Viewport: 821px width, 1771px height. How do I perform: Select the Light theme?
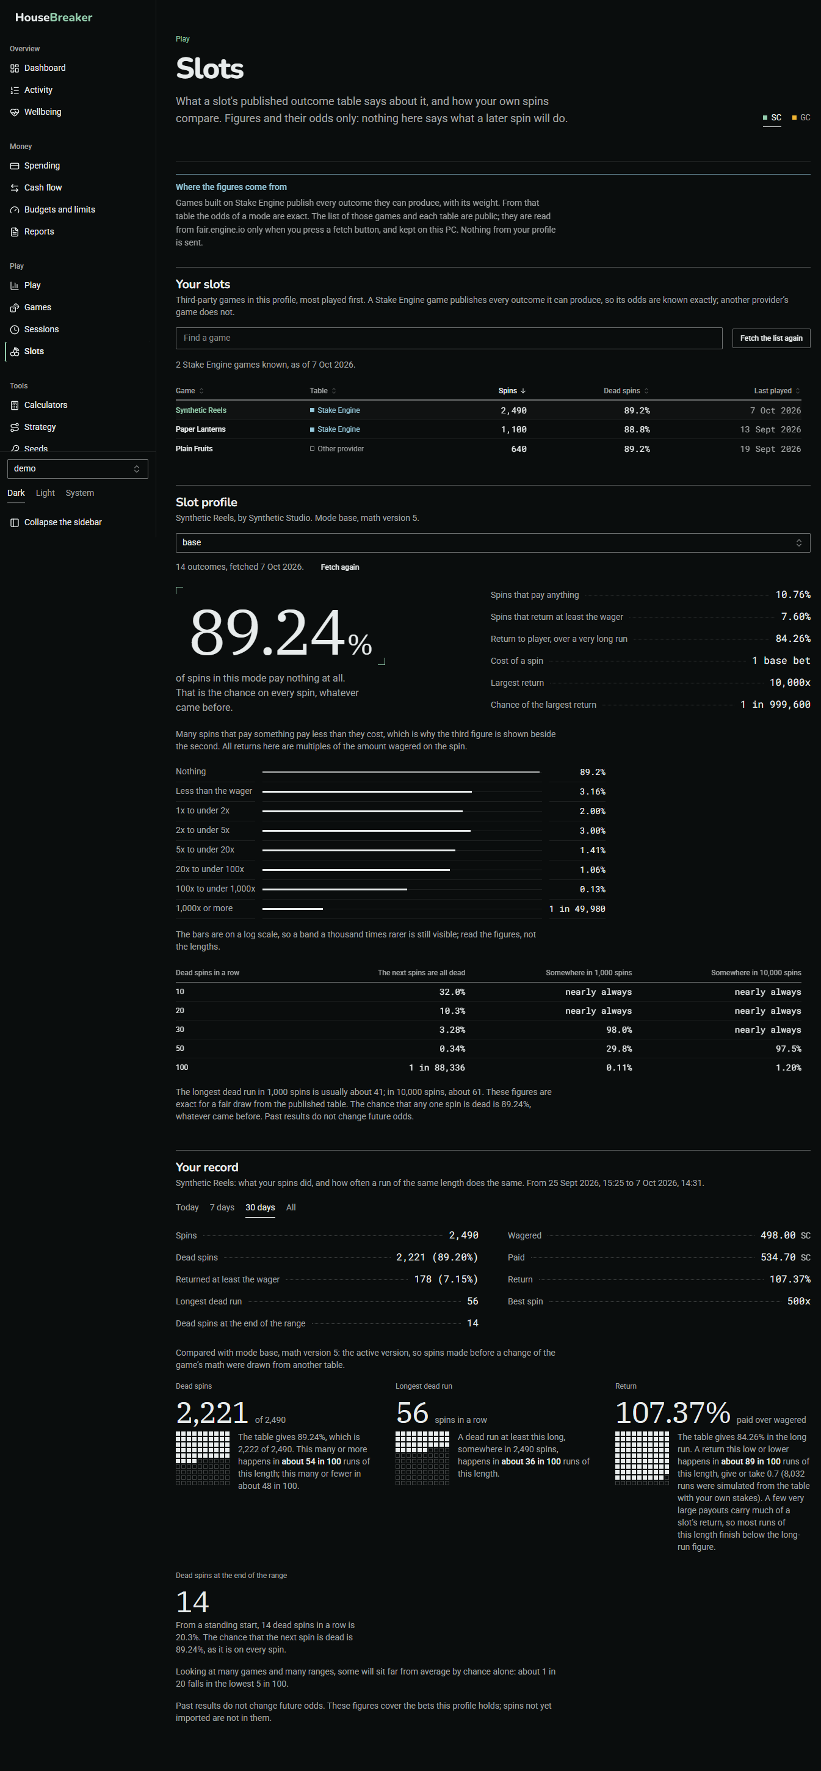[x=45, y=493]
